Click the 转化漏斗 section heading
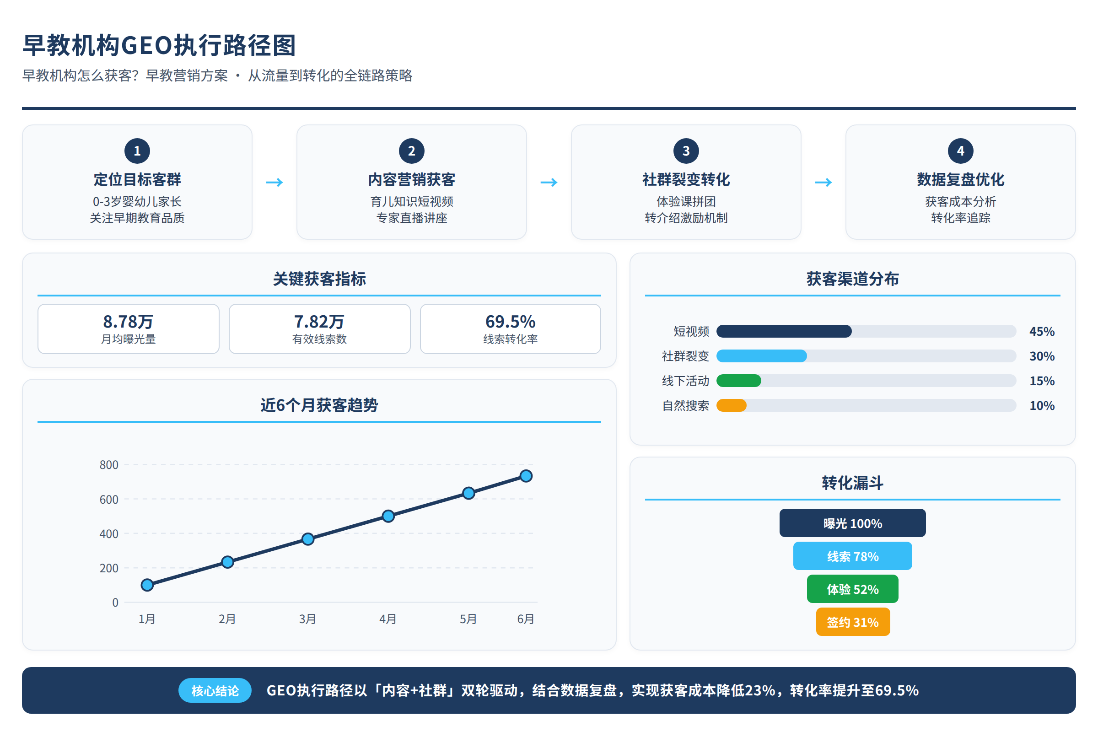Screen dimensions: 1098x732 point(852,483)
